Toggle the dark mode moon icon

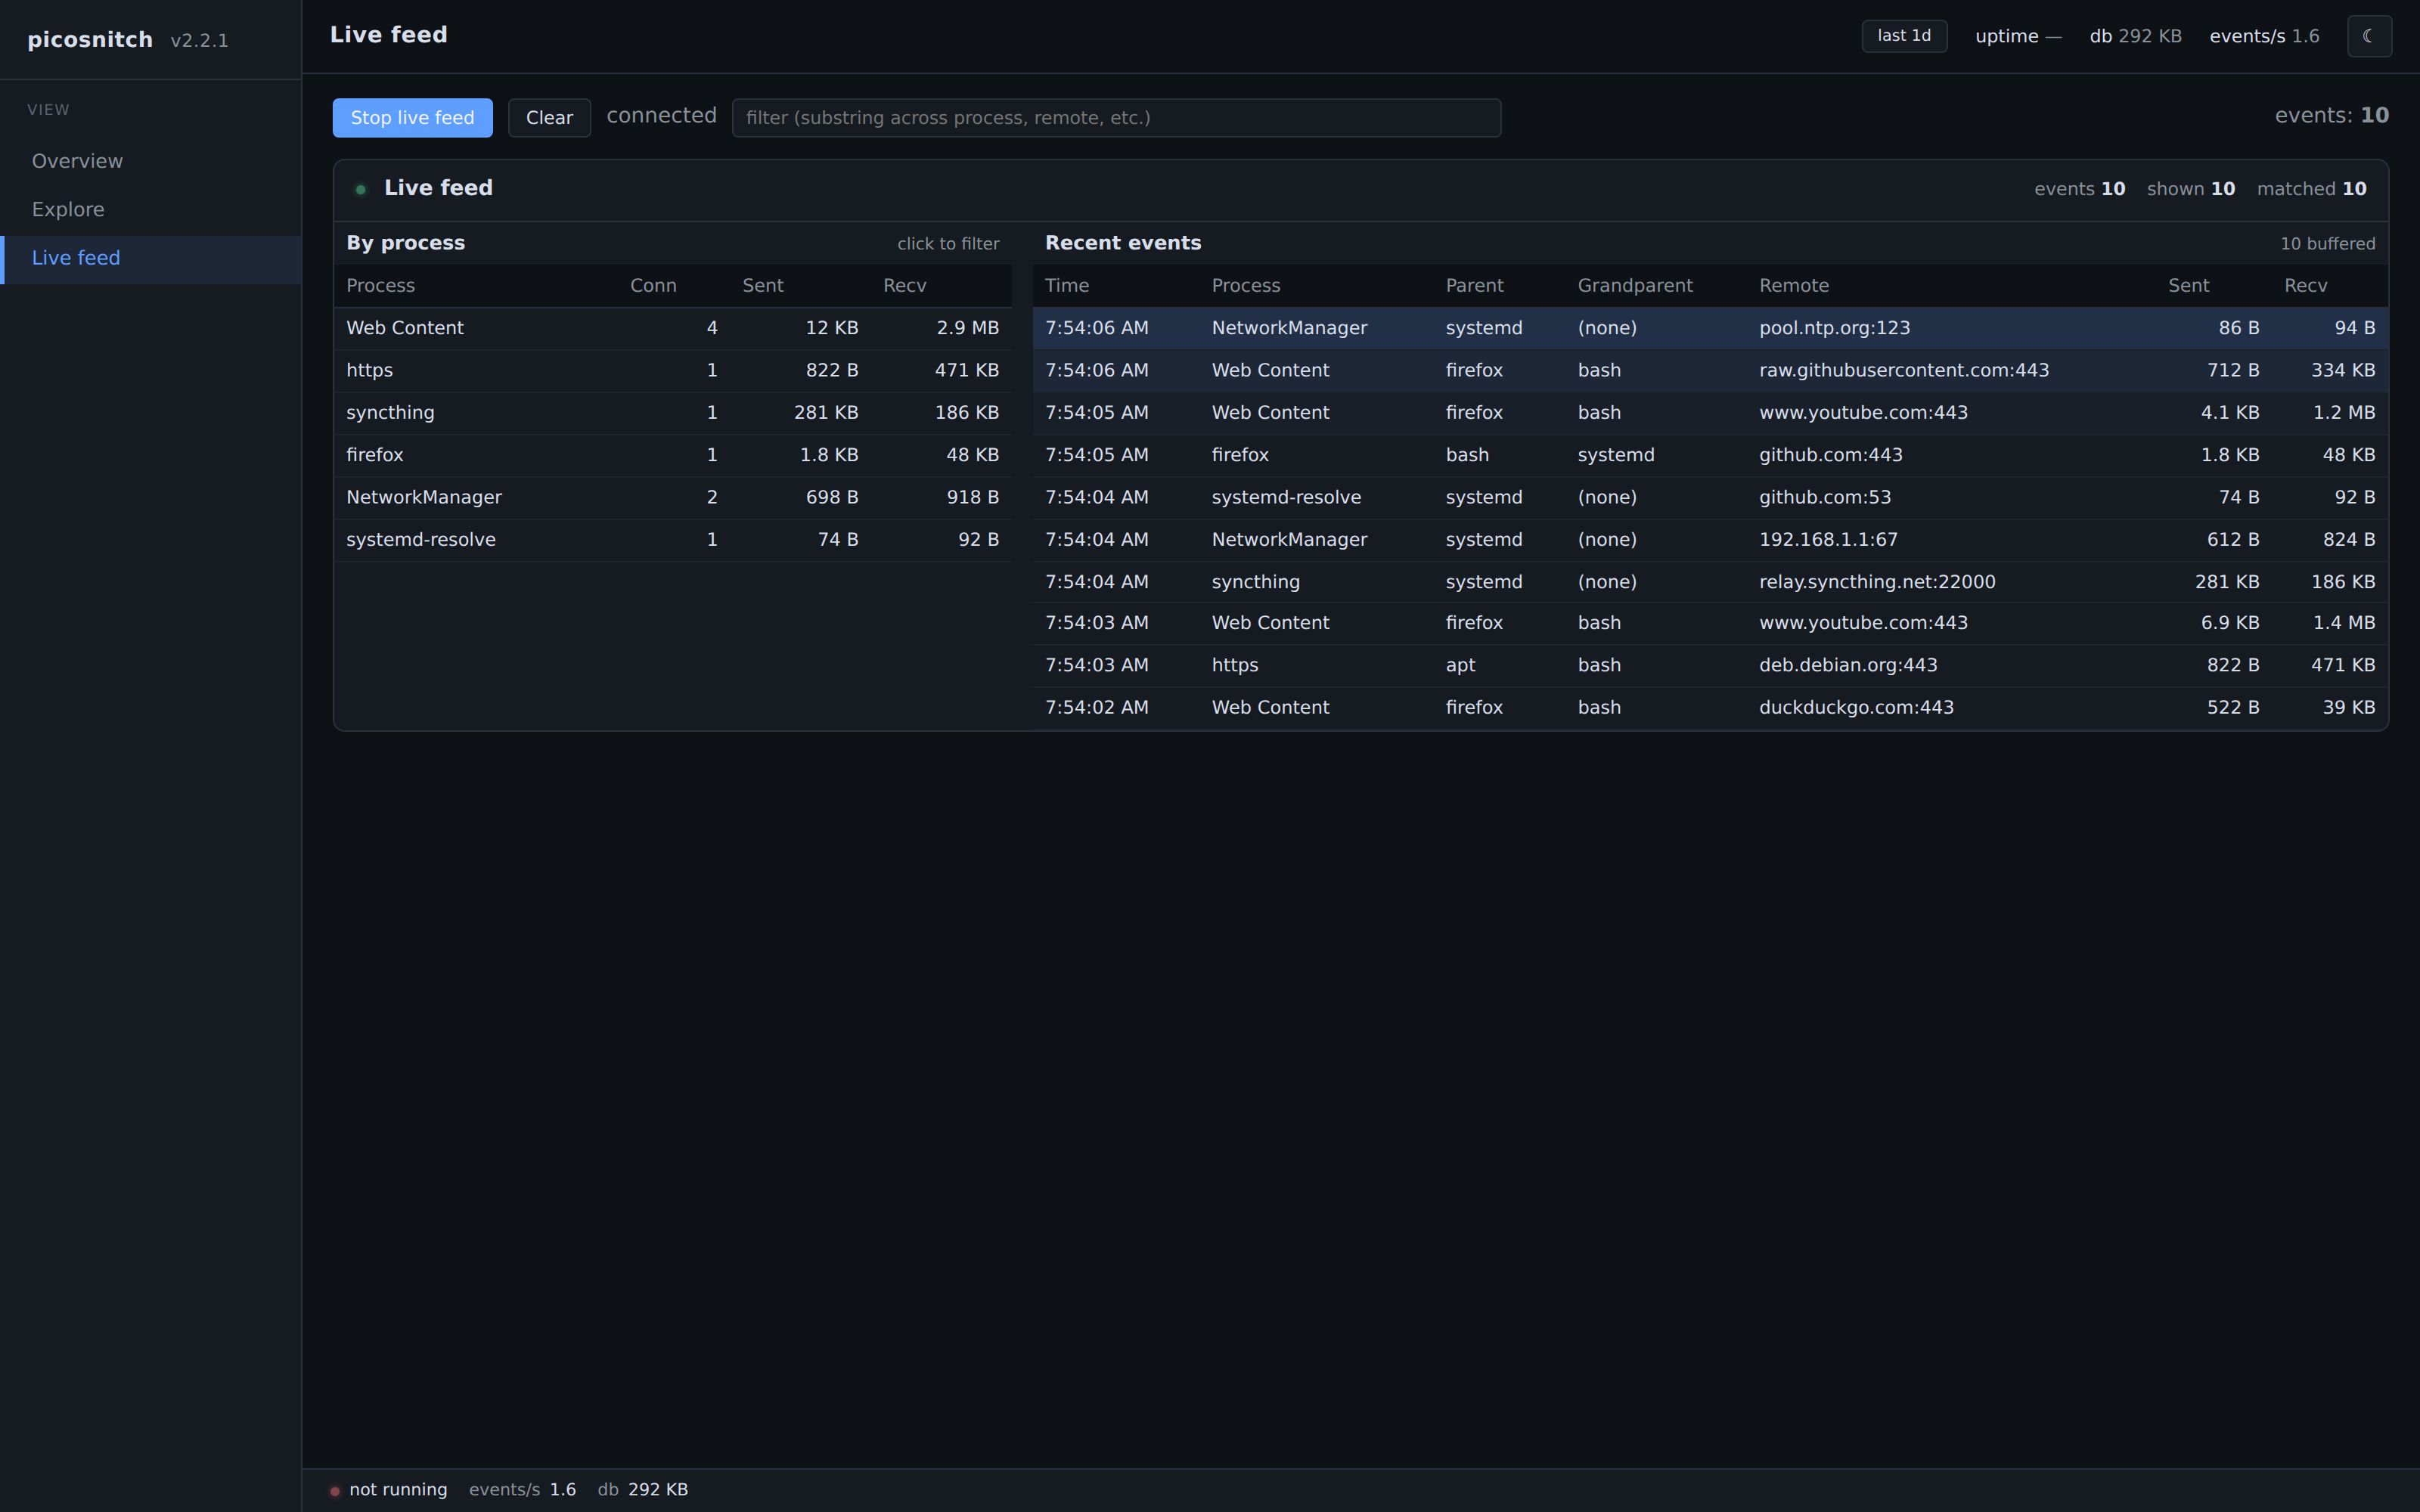click(x=2369, y=36)
